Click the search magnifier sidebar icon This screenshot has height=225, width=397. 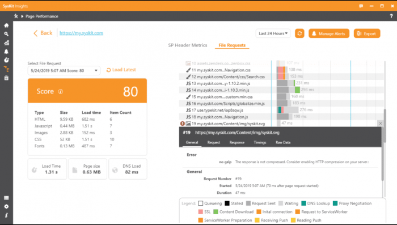[6, 34]
